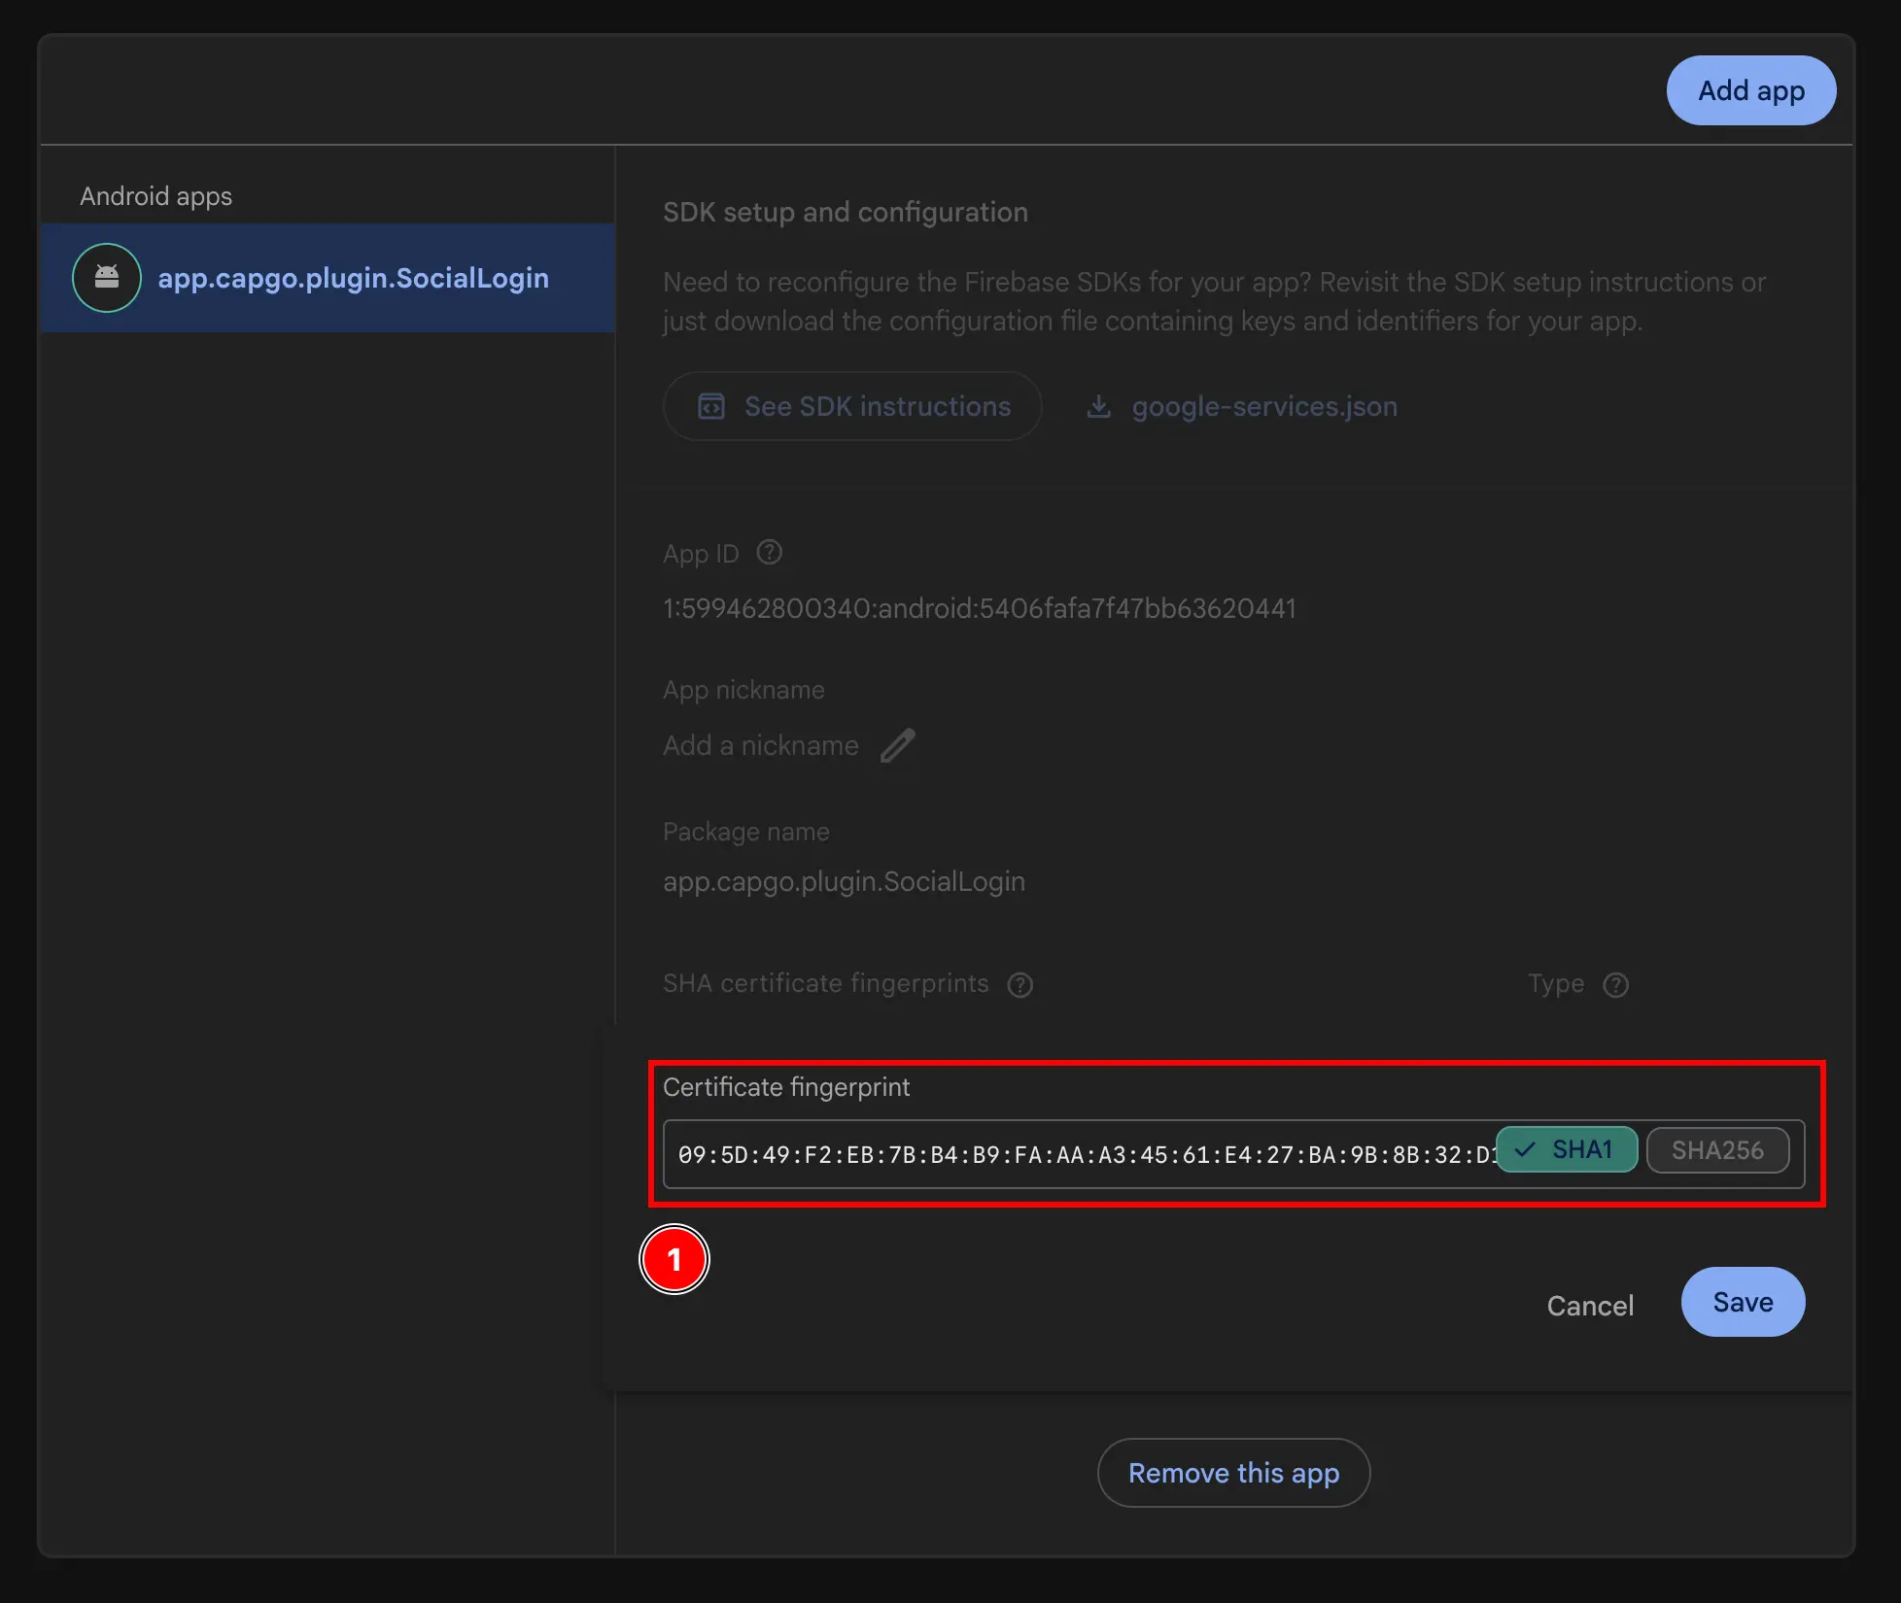Click Remove this app
Image resolution: width=1901 pixels, height=1603 pixels.
pos(1233,1473)
